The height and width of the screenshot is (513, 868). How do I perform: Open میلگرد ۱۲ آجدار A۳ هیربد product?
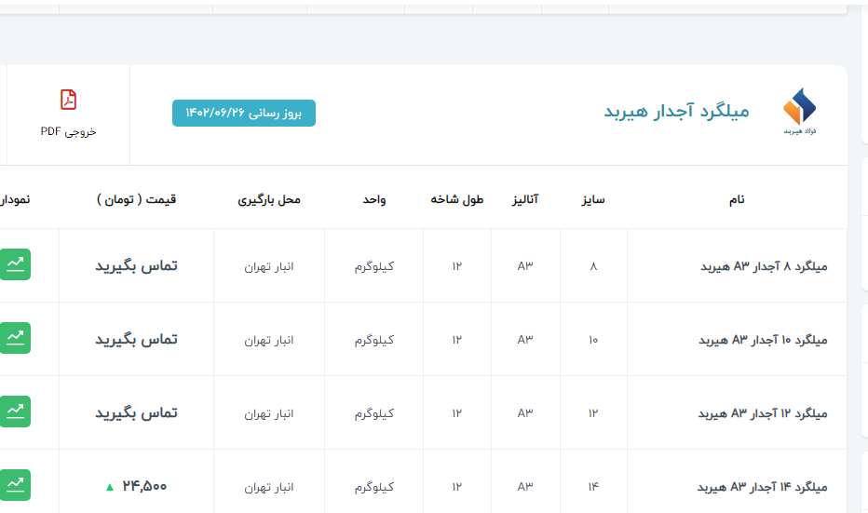point(763,413)
